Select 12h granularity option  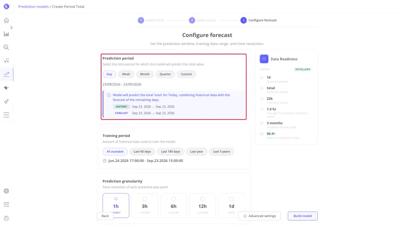[x=203, y=205]
